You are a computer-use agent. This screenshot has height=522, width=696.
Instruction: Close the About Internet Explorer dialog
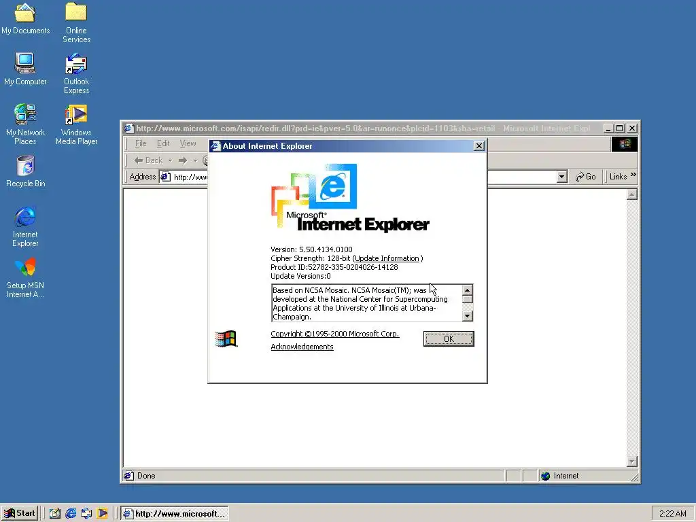point(479,146)
